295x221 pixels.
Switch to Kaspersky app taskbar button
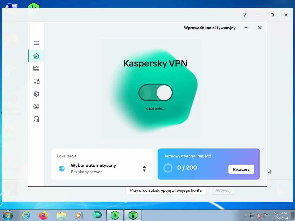[x=115, y=215]
